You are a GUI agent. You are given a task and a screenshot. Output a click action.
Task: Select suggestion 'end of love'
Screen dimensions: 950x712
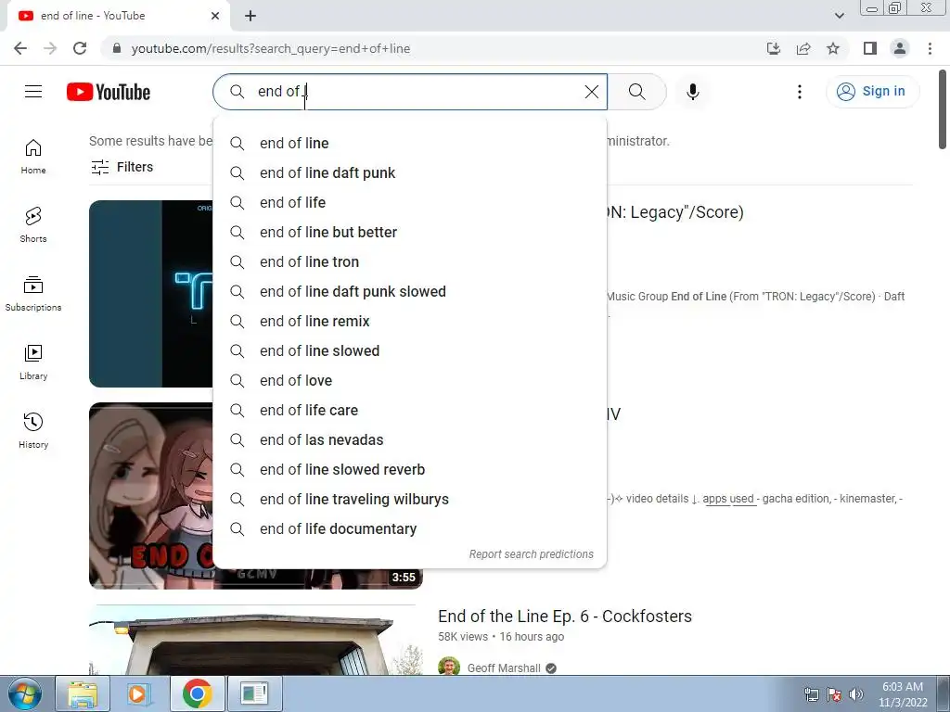click(x=409, y=380)
